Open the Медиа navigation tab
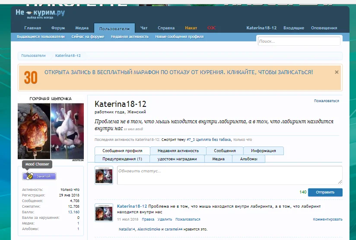The height and width of the screenshot is (240, 356). (x=82, y=28)
